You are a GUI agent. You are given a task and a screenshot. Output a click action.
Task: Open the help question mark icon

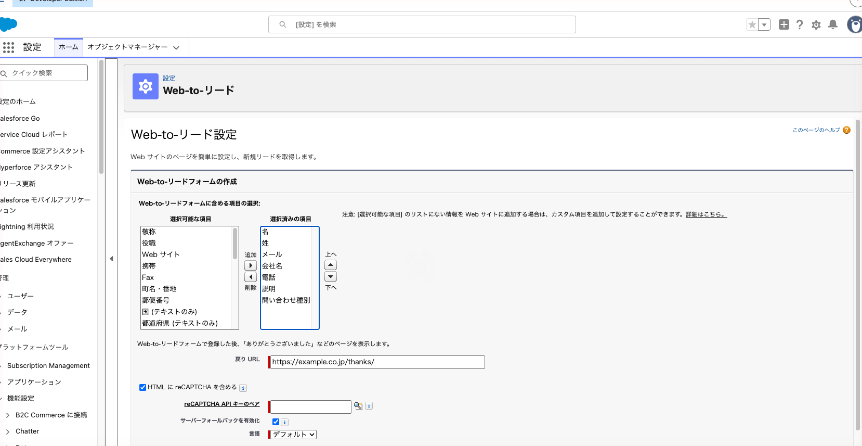point(800,24)
